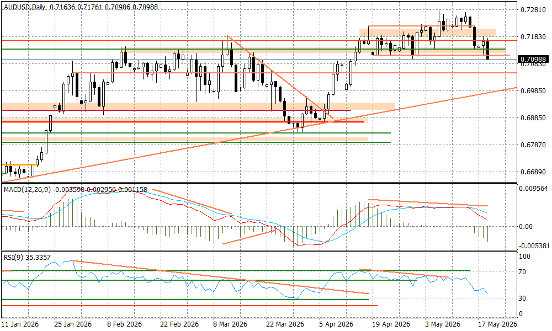The image size is (552, 331).
Task: Select the descending orange trendline from March peak
Action: [x=279, y=77]
